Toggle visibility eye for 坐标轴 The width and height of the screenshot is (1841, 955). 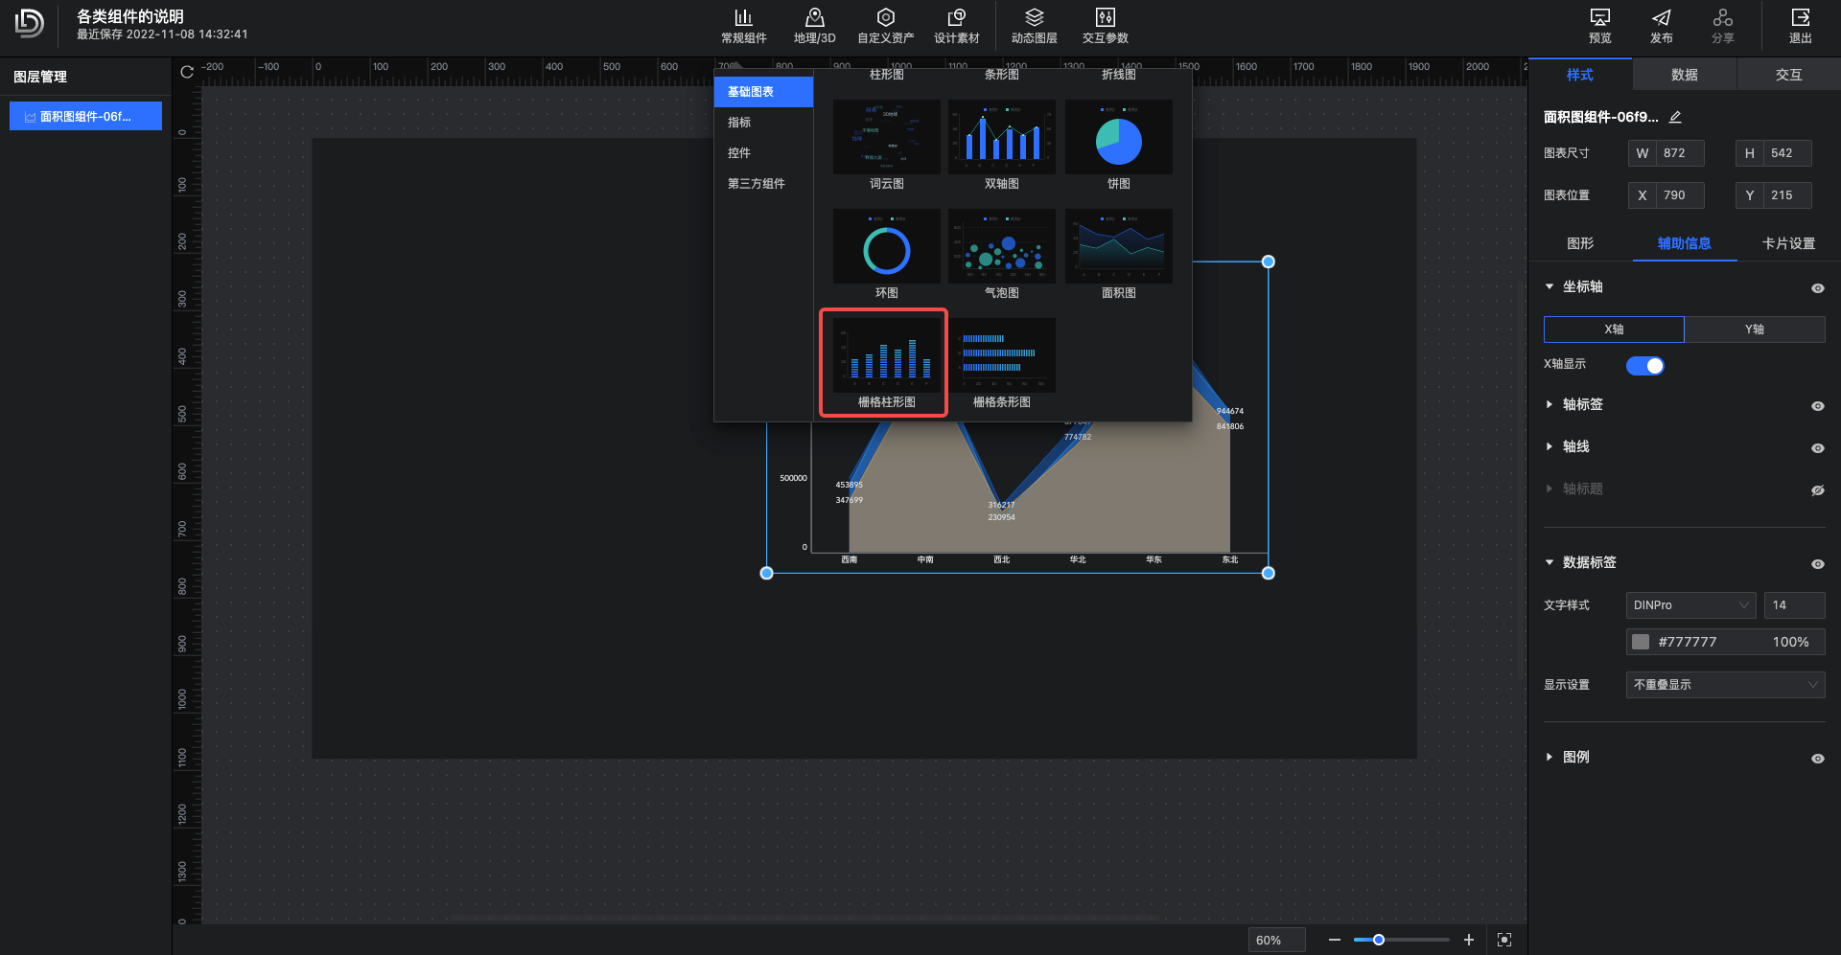click(x=1817, y=287)
